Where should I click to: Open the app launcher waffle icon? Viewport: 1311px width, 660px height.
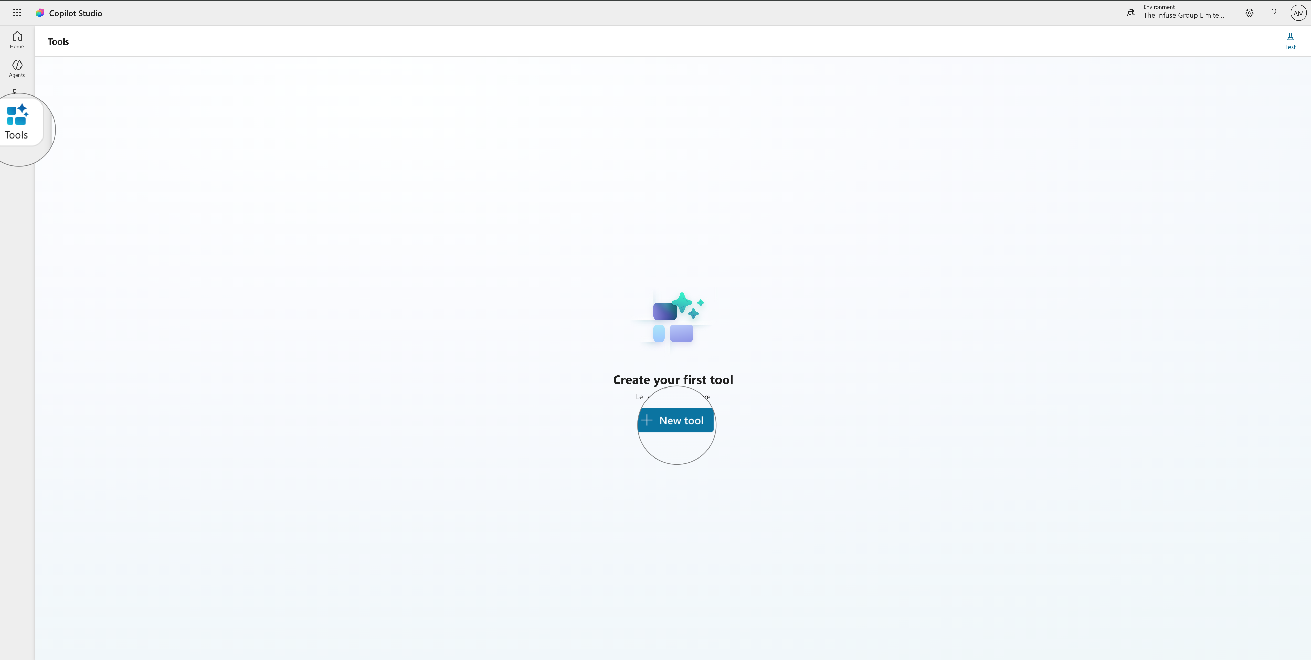click(x=17, y=13)
